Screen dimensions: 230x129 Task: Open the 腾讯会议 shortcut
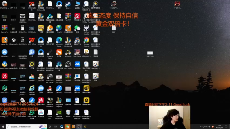pyautogui.click(x=77, y=89)
